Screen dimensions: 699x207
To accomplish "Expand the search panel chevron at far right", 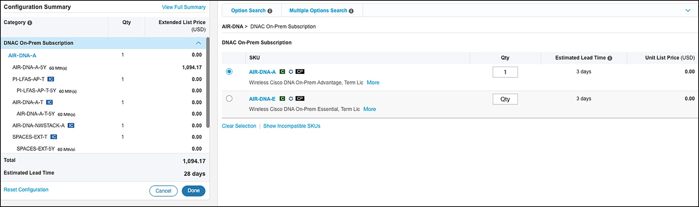I will (x=688, y=10).
